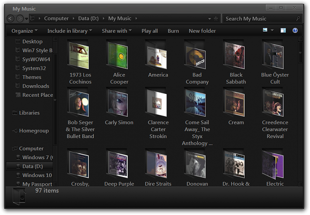The height and width of the screenshot is (215, 310).
Task: Select the Styx Anthology folder icon
Action: pos(196,102)
